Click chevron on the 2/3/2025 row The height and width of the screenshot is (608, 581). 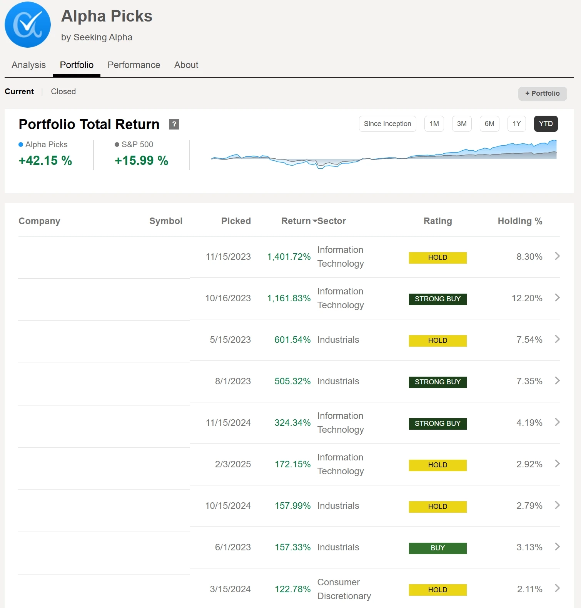[x=557, y=464]
